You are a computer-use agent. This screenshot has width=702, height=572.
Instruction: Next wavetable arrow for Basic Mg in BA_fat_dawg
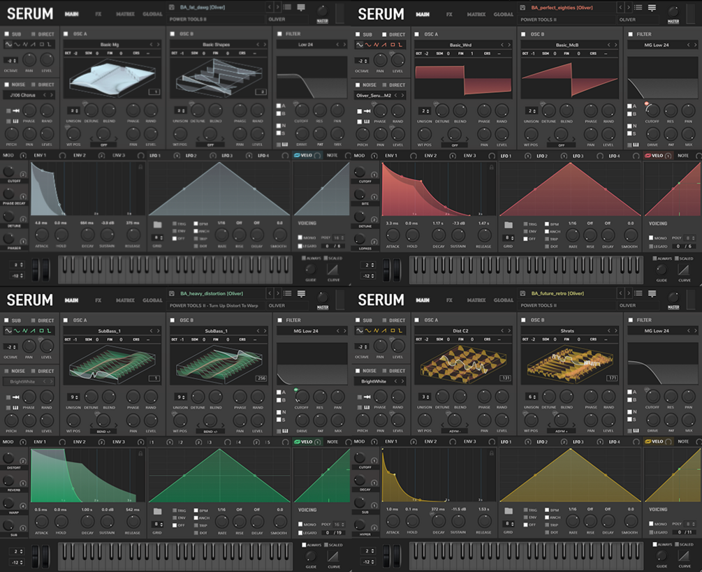point(158,44)
